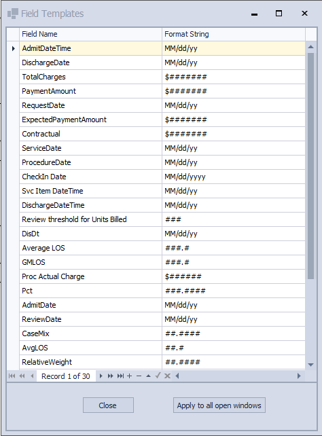Image resolution: width=322 pixels, height=436 pixels.
Task: Click the edit record up-triangle icon
Action: [149, 376]
